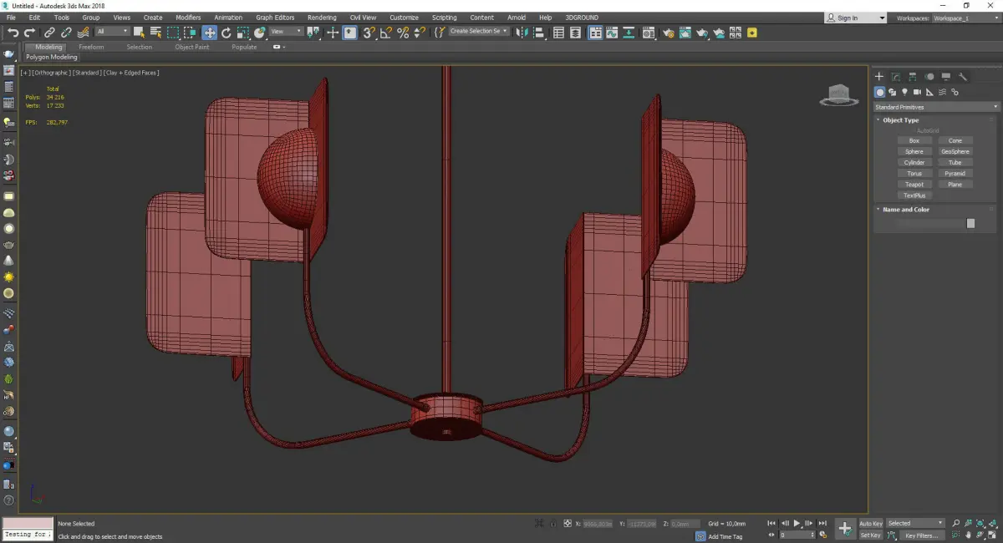Click the object color swatch

pyautogui.click(x=970, y=223)
